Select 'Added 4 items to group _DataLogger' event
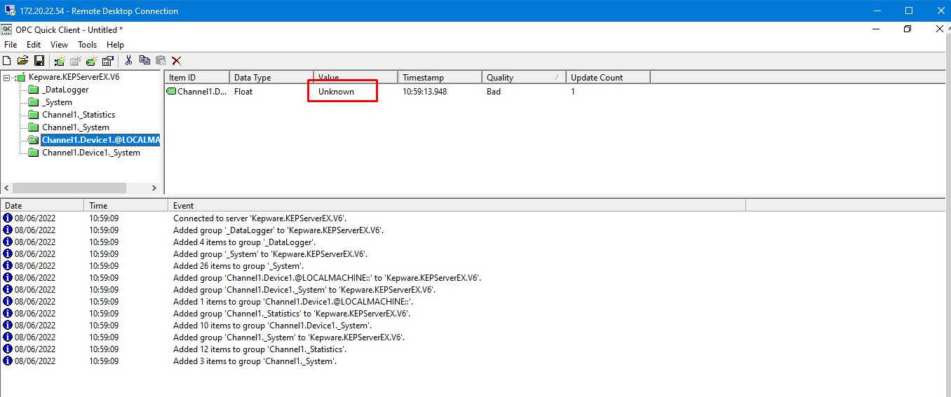This screenshot has height=397, width=951. pyautogui.click(x=244, y=242)
